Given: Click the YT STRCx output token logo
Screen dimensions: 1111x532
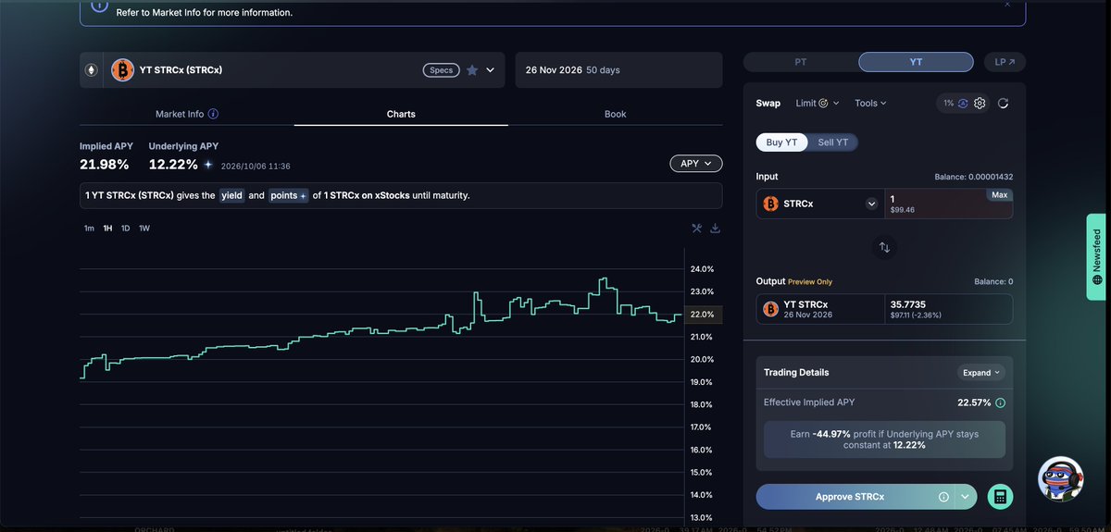Looking at the screenshot, I should 770,309.
